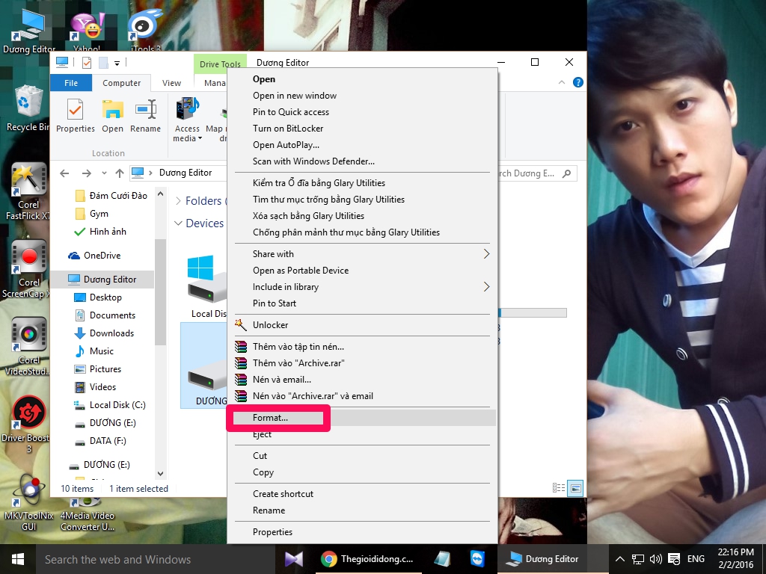Click Unlocker in the context menu
The image size is (766, 574).
coord(270,325)
